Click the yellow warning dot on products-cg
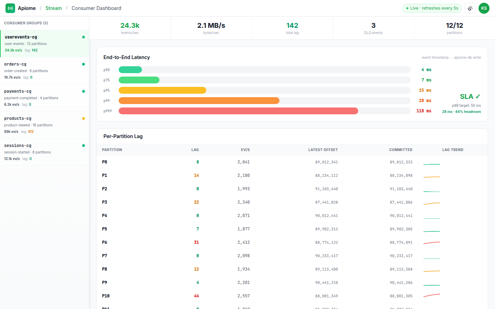 (84, 118)
